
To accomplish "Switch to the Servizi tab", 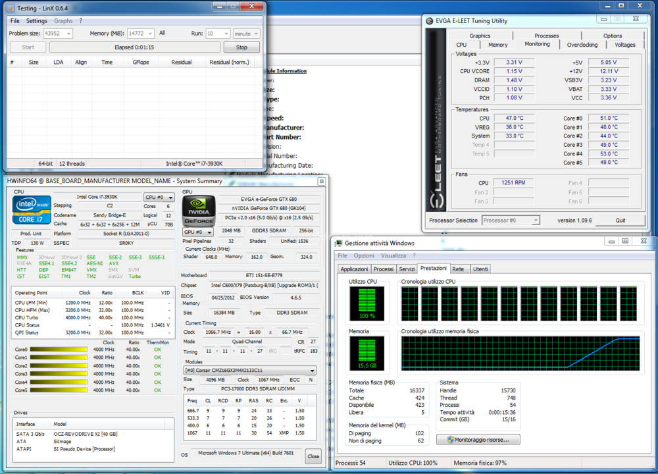I will (407, 269).
